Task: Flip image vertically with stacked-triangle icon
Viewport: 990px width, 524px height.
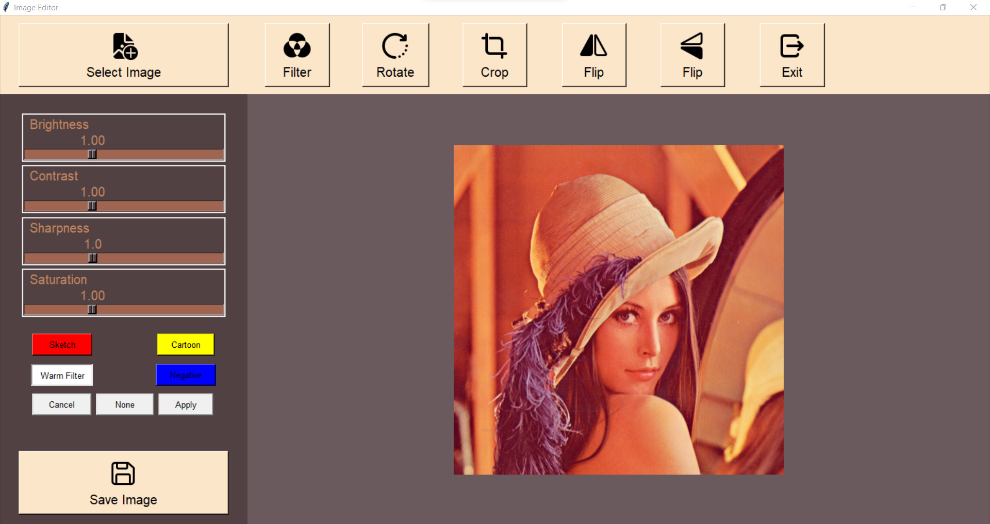Action: [x=692, y=55]
